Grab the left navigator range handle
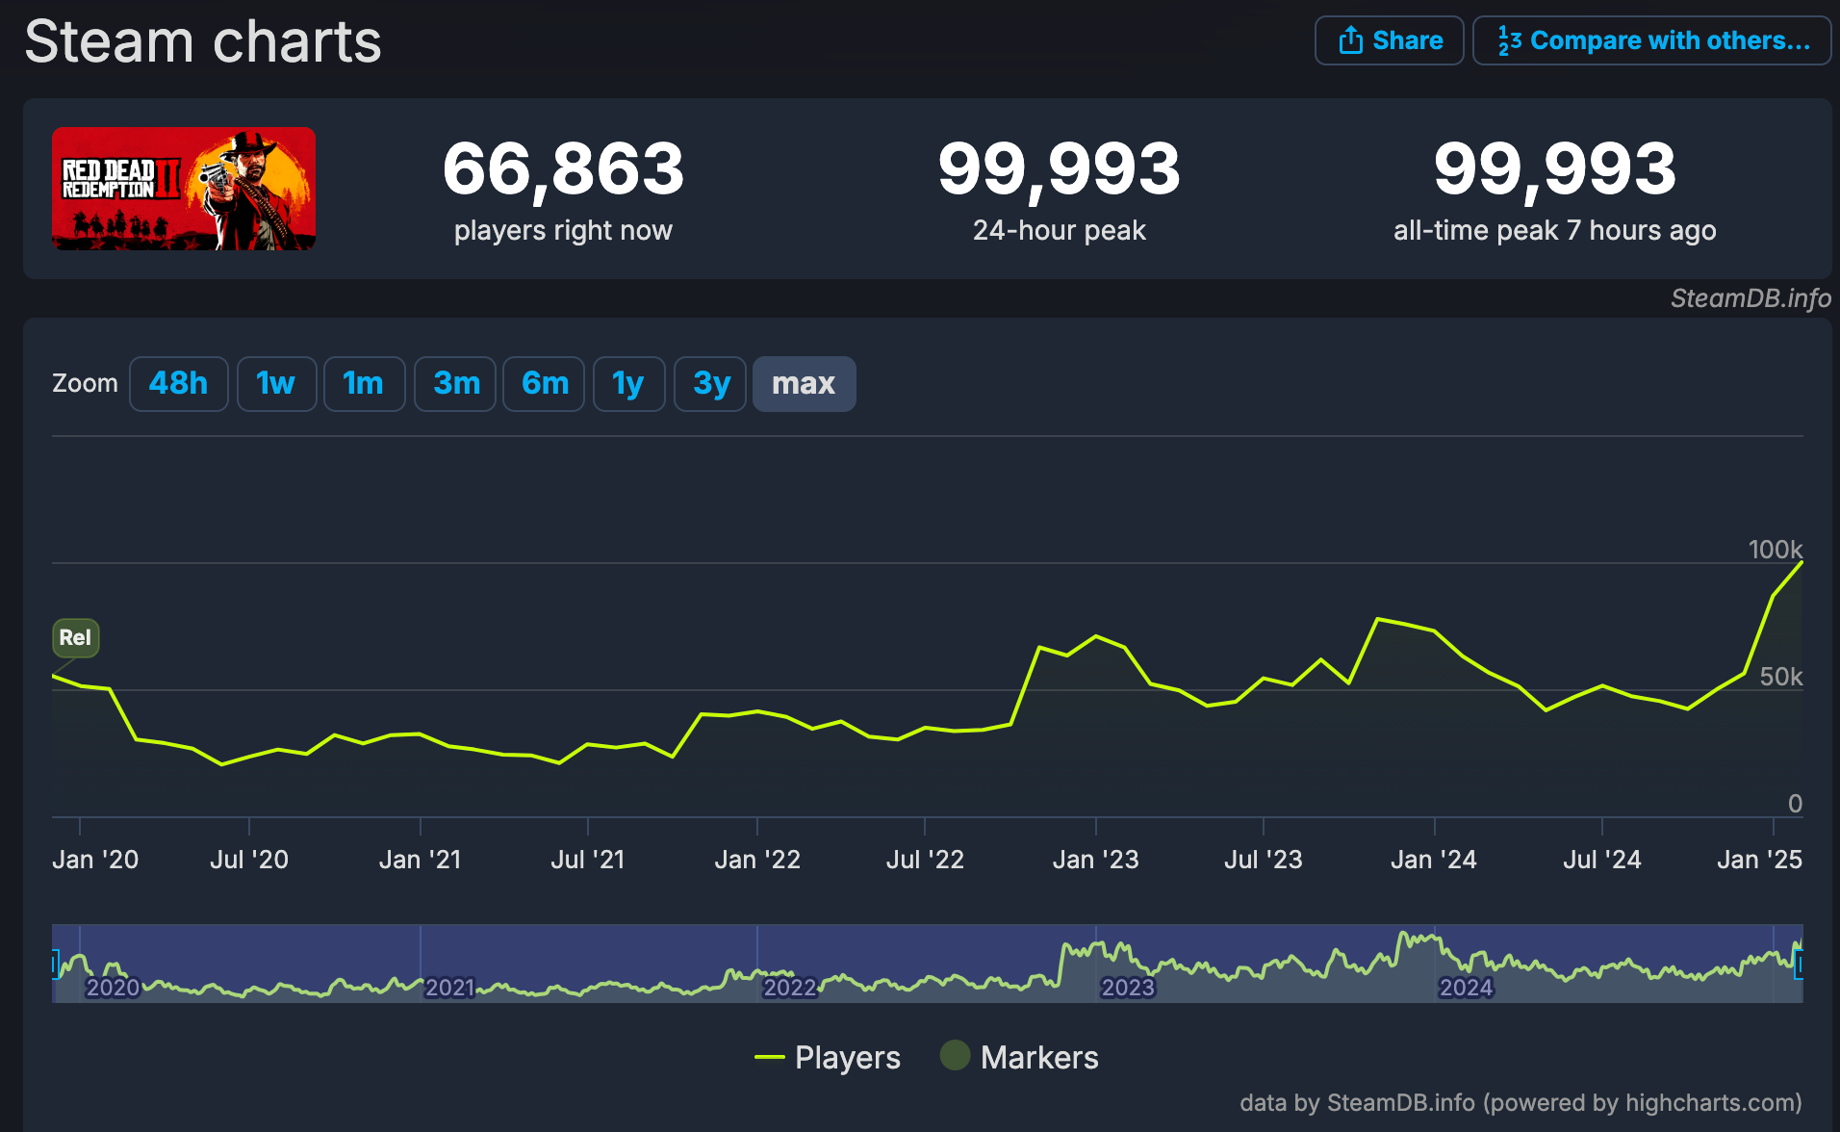 coord(55,964)
